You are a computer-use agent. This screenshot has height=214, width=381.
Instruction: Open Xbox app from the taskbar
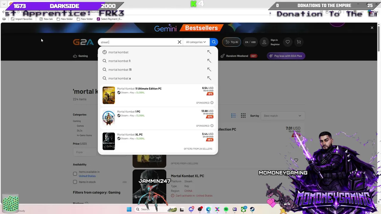(243, 209)
